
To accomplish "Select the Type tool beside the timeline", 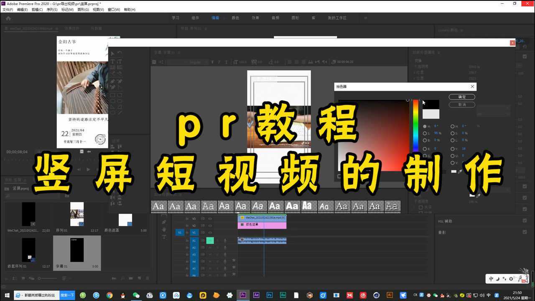I will click(164, 237).
